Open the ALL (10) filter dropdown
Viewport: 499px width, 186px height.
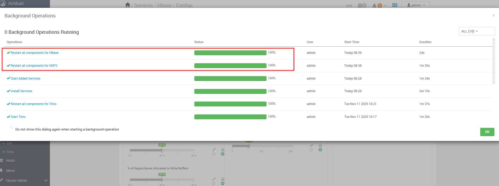point(476,31)
